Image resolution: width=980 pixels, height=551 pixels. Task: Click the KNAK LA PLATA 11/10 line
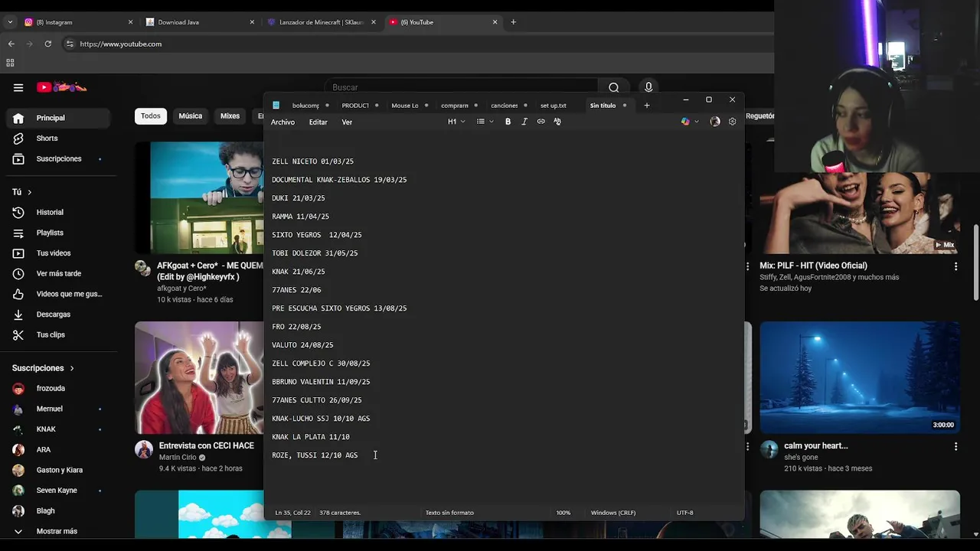(311, 437)
